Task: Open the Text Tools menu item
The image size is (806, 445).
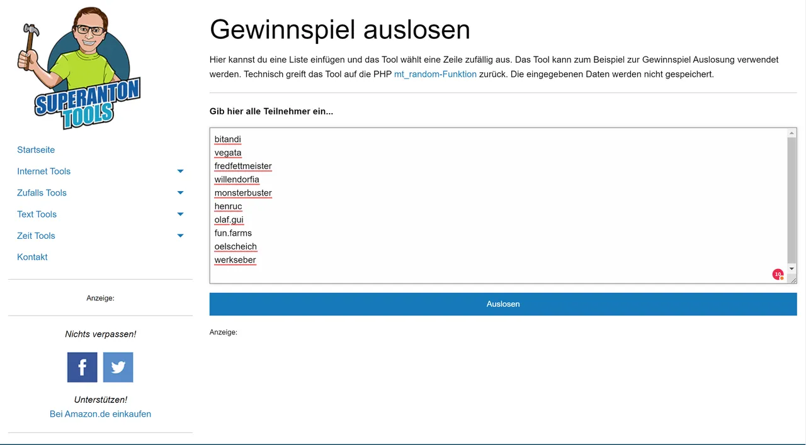Action: [37, 214]
